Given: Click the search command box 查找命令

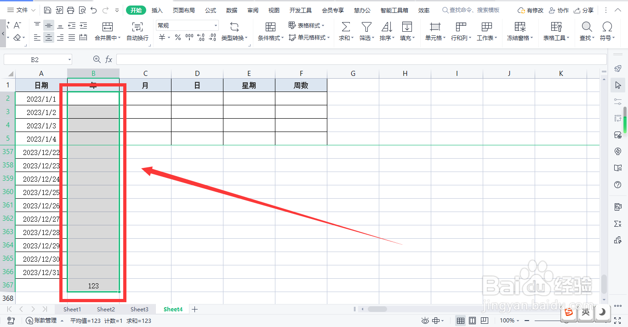Looking at the screenshot, I should (x=471, y=10).
